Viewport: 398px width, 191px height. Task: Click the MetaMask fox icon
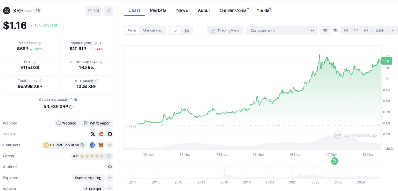pos(101,145)
